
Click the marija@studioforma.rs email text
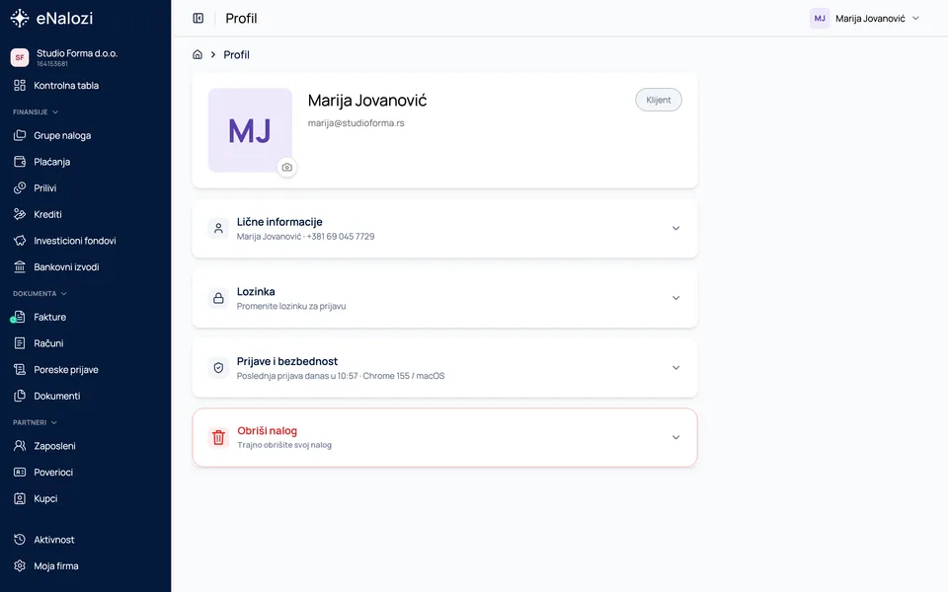point(356,122)
